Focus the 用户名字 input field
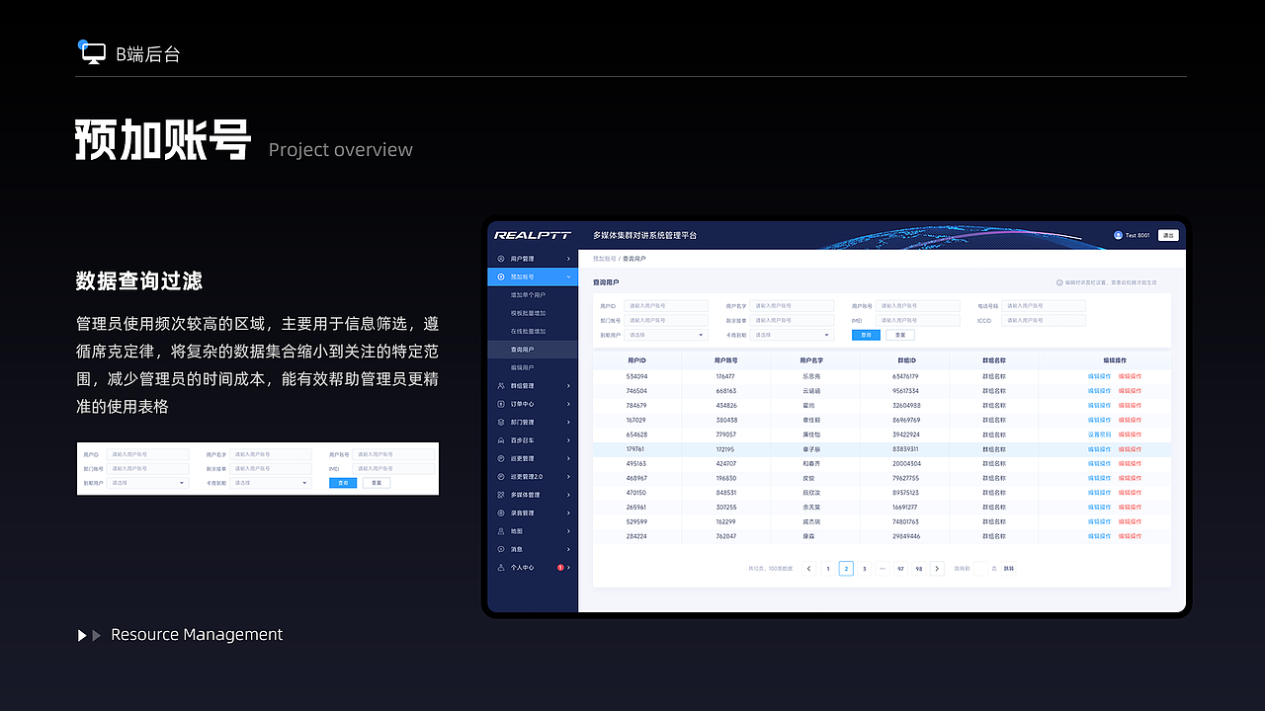The width and height of the screenshot is (1265, 711). 792,306
